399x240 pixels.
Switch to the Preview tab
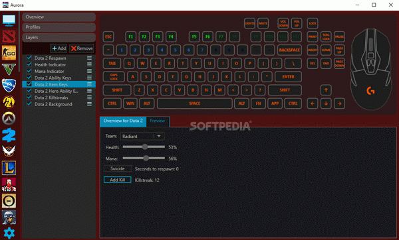[x=158, y=121]
